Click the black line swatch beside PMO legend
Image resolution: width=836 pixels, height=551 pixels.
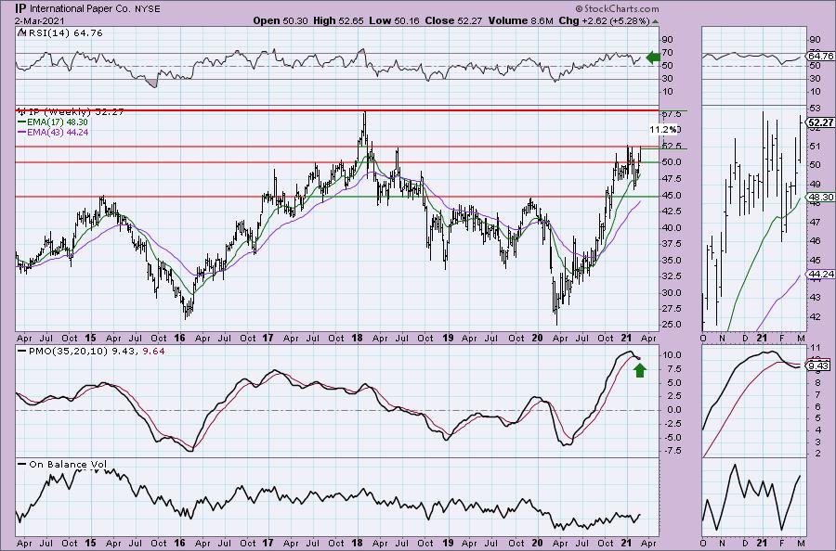pos(22,352)
